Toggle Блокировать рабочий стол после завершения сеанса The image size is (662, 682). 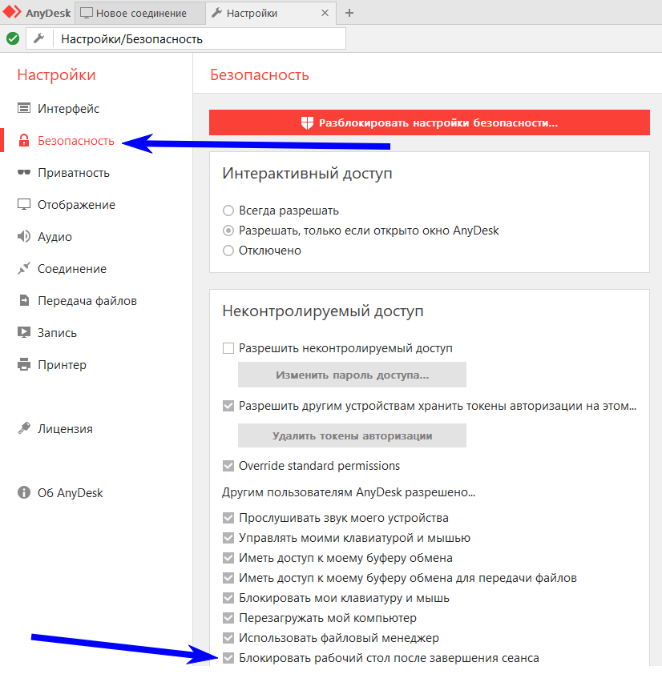[228, 658]
